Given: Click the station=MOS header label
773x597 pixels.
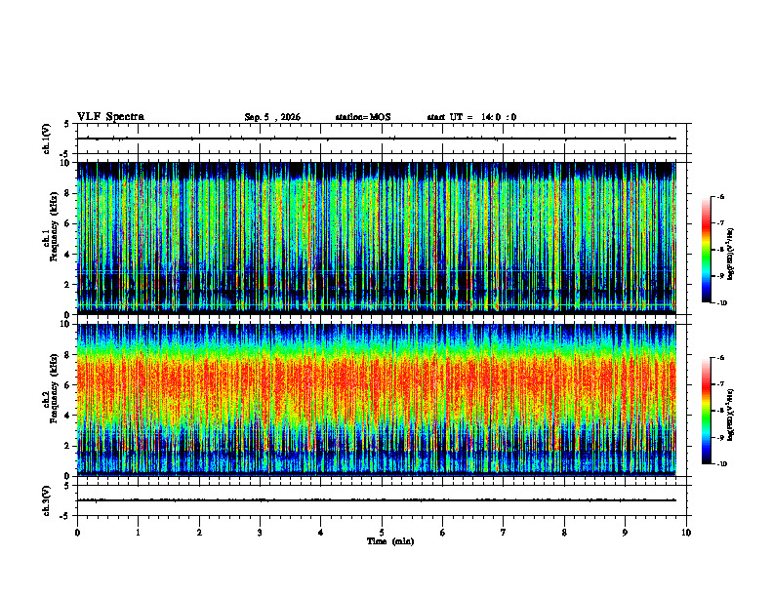Looking at the screenshot, I should coord(363,117).
